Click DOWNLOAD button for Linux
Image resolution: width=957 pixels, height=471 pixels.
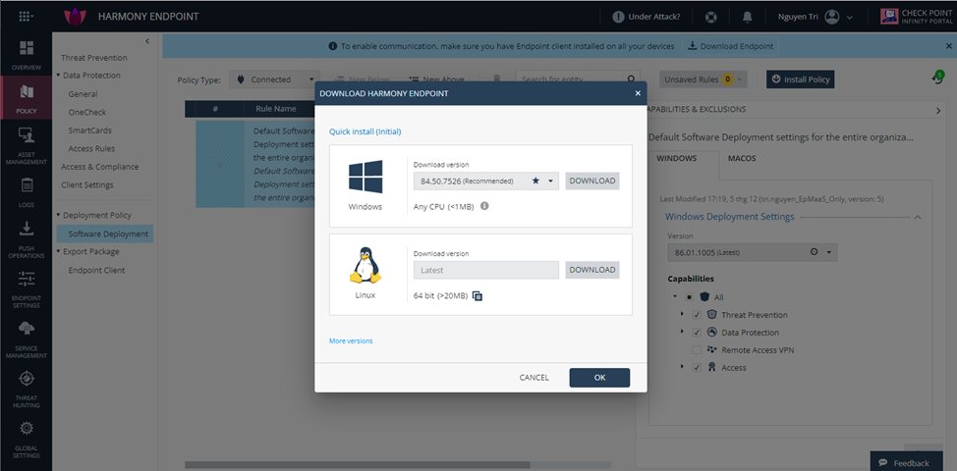click(592, 270)
